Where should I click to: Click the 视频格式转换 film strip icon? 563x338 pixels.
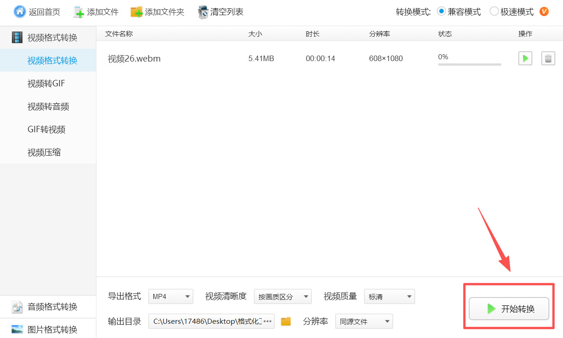click(x=17, y=38)
